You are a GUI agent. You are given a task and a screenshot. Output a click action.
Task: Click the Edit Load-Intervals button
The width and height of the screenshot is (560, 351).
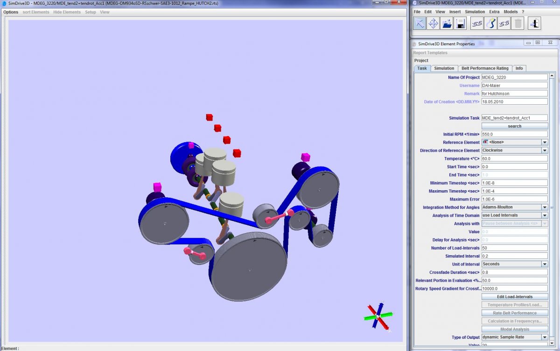pos(515,297)
